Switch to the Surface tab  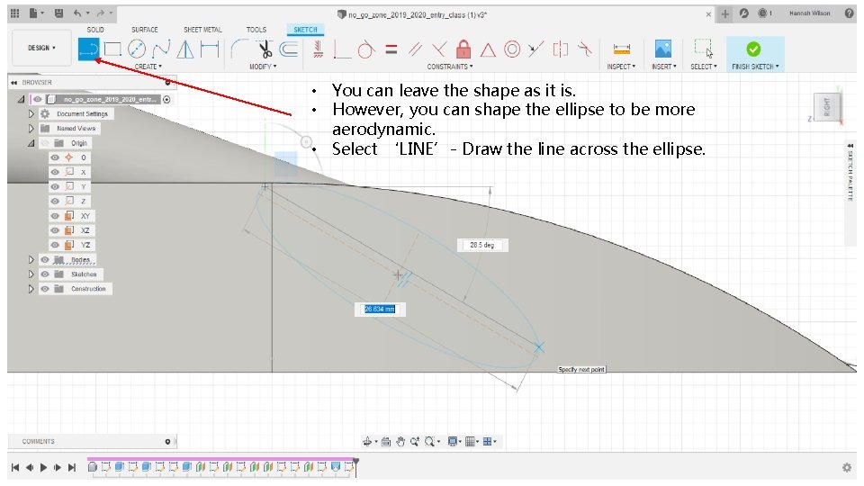pyautogui.click(x=144, y=30)
